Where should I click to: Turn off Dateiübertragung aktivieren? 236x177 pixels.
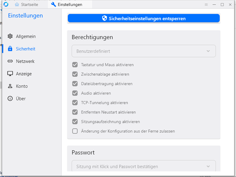75,84
